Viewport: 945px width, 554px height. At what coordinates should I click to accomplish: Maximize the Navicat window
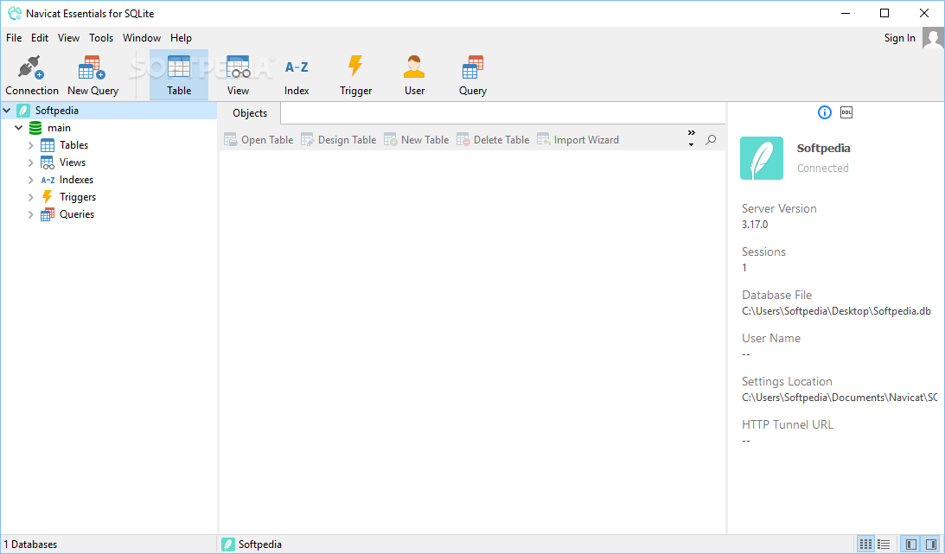884,13
